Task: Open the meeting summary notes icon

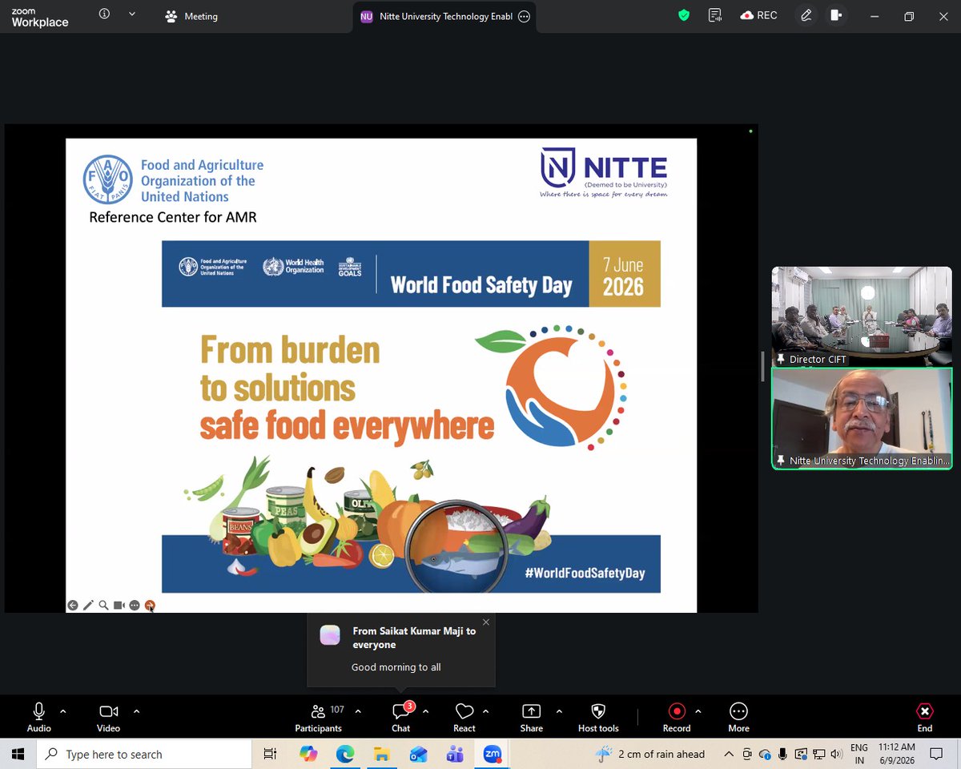Action: (x=714, y=15)
